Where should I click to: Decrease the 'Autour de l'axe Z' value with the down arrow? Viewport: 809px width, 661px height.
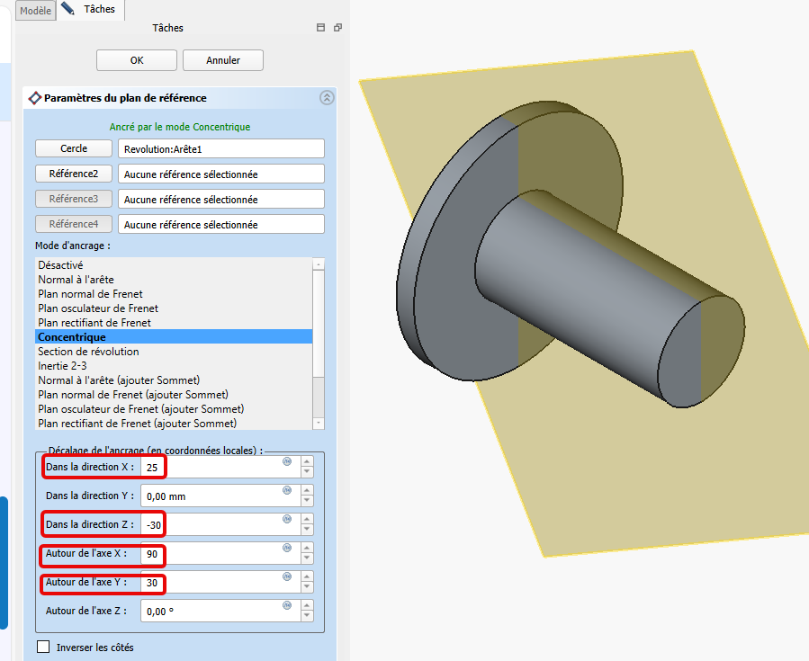pyautogui.click(x=307, y=616)
